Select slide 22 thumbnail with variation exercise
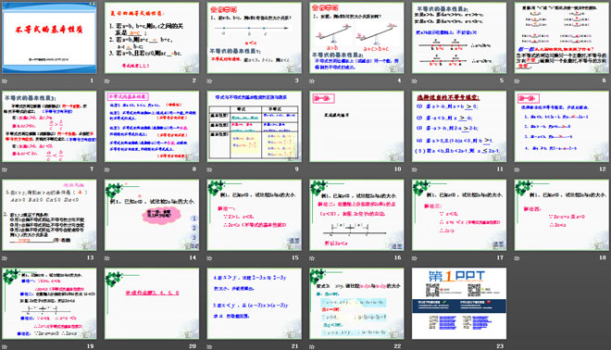The image size is (611, 350). point(356,303)
